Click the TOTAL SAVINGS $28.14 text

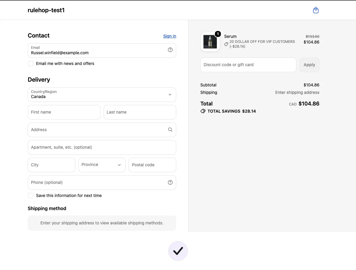[232, 111]
